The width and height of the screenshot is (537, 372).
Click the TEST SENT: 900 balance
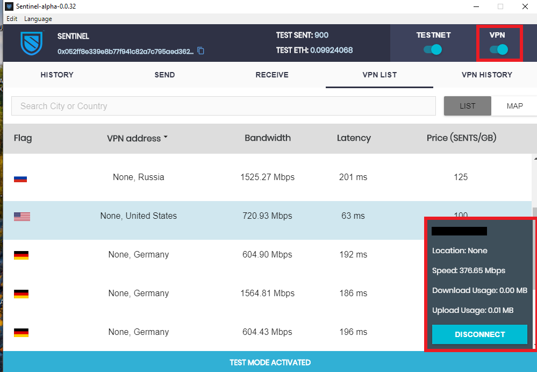point(302,35)
